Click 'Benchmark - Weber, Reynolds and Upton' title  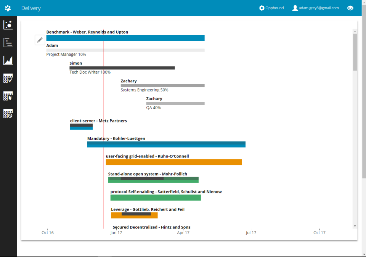tap(87, 32)
